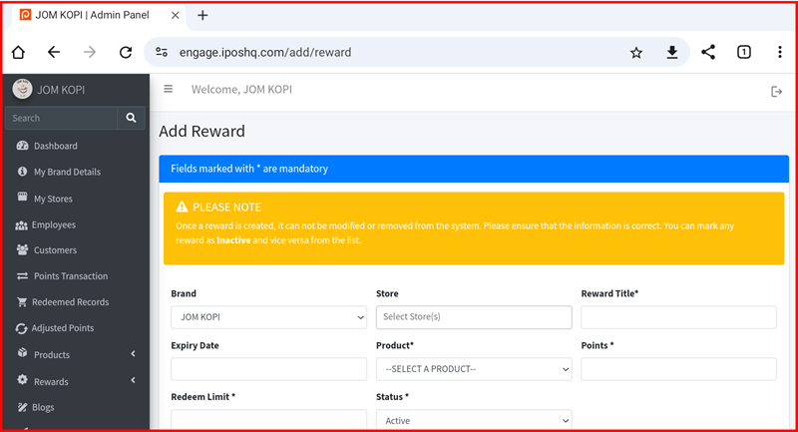Screen dimensions: 798x432
Task: Open the Customers sidebar link
Action: [x=55, y=250]
